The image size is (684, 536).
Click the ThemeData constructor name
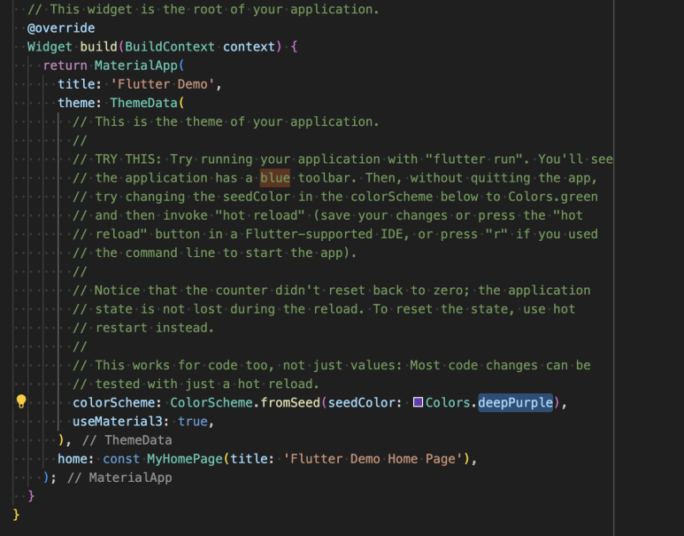coord(143,103)
